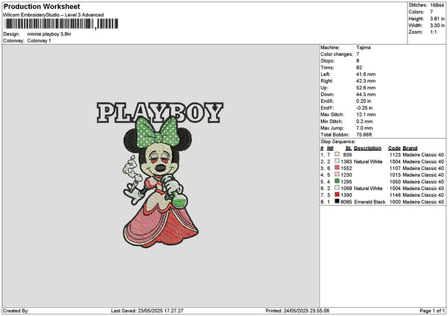Screen dimensions: 448x316
Task: Click the Max Stitch value 12.1 mm
Action: (366, 115)
